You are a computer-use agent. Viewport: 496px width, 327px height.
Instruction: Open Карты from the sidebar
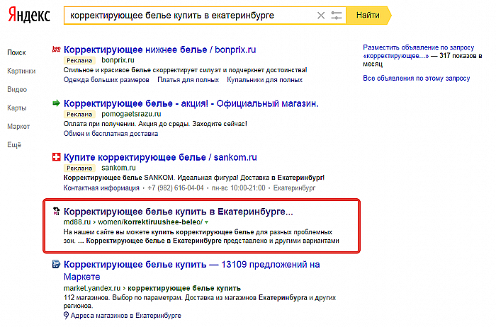point(17,108)
